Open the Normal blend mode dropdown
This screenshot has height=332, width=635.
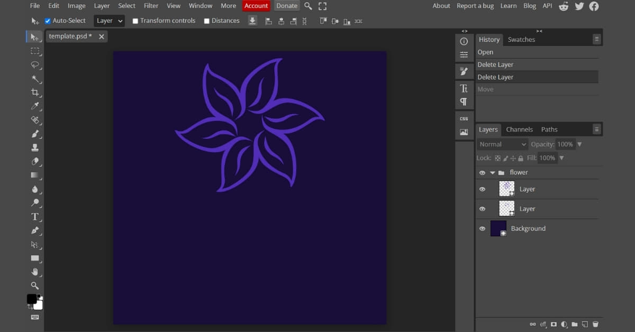tap(503, 144)
